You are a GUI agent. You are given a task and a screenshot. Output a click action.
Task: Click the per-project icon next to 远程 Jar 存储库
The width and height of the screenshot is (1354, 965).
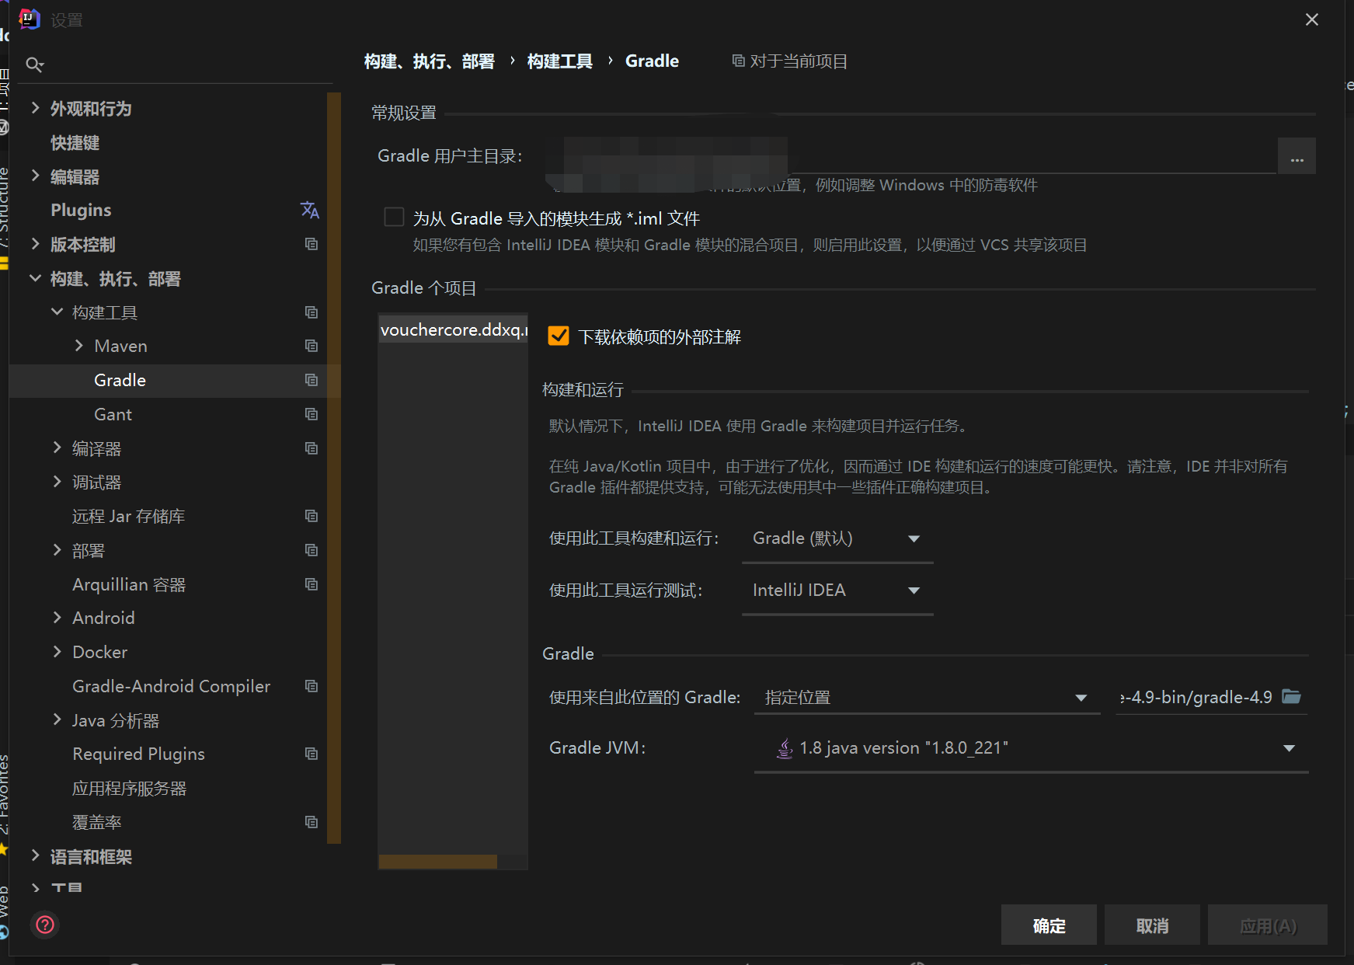click(312, 516)
